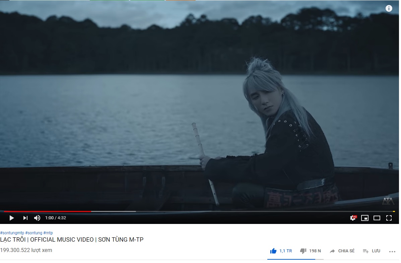This screenshot has height=263, width=401.
Task: Open HD settings gear menu
Action: [353, 218]
